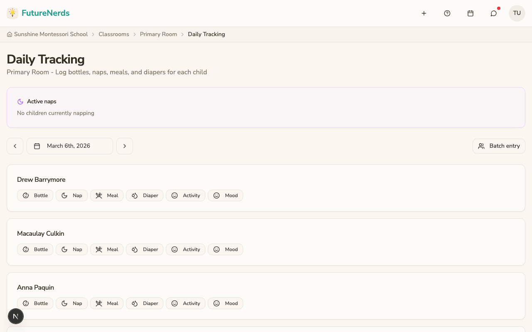Go to next day arrow
The image size is (532, 332).
125,146
